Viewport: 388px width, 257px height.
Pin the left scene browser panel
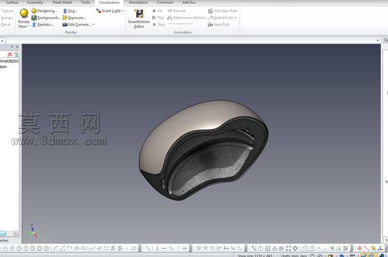coord(12,46)
